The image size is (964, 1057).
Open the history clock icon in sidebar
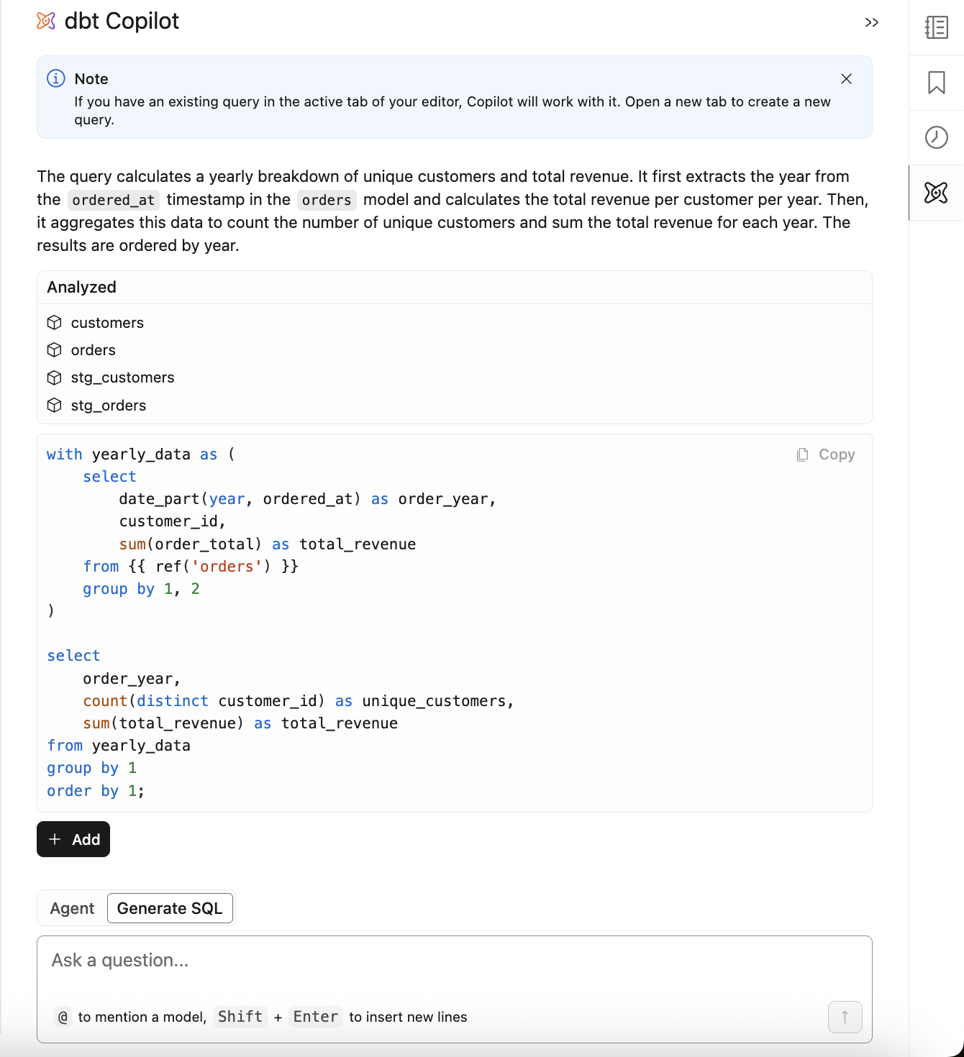(x=936, y=137)
